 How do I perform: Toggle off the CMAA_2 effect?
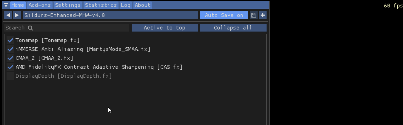pos(10,58)
